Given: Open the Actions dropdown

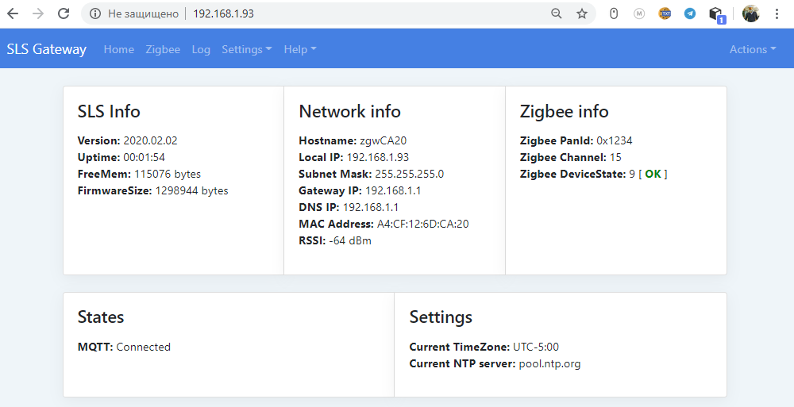Looking at the screenshot, I should [x=753, y=49].
